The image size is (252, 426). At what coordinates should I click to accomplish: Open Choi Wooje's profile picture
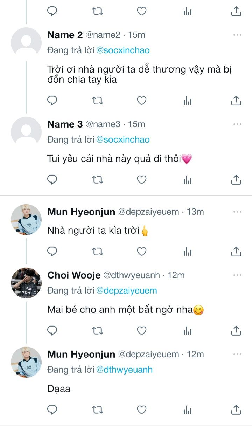pos(26,283)
